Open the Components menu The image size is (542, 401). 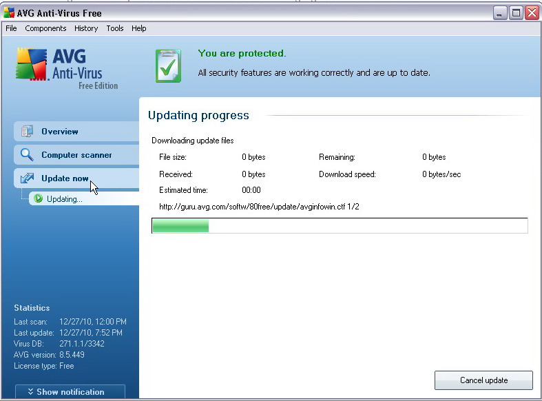click(45, 28)
